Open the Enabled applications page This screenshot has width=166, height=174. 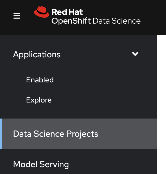40,80
